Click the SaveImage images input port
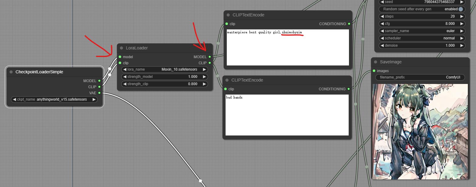The image size is (476, 187). click(x=374, y=71)
